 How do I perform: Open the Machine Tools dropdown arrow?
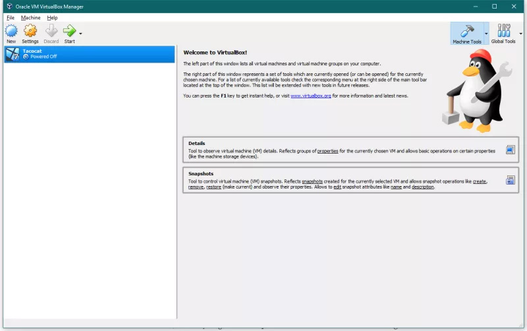pyautogui.click(x=486, y=34)
